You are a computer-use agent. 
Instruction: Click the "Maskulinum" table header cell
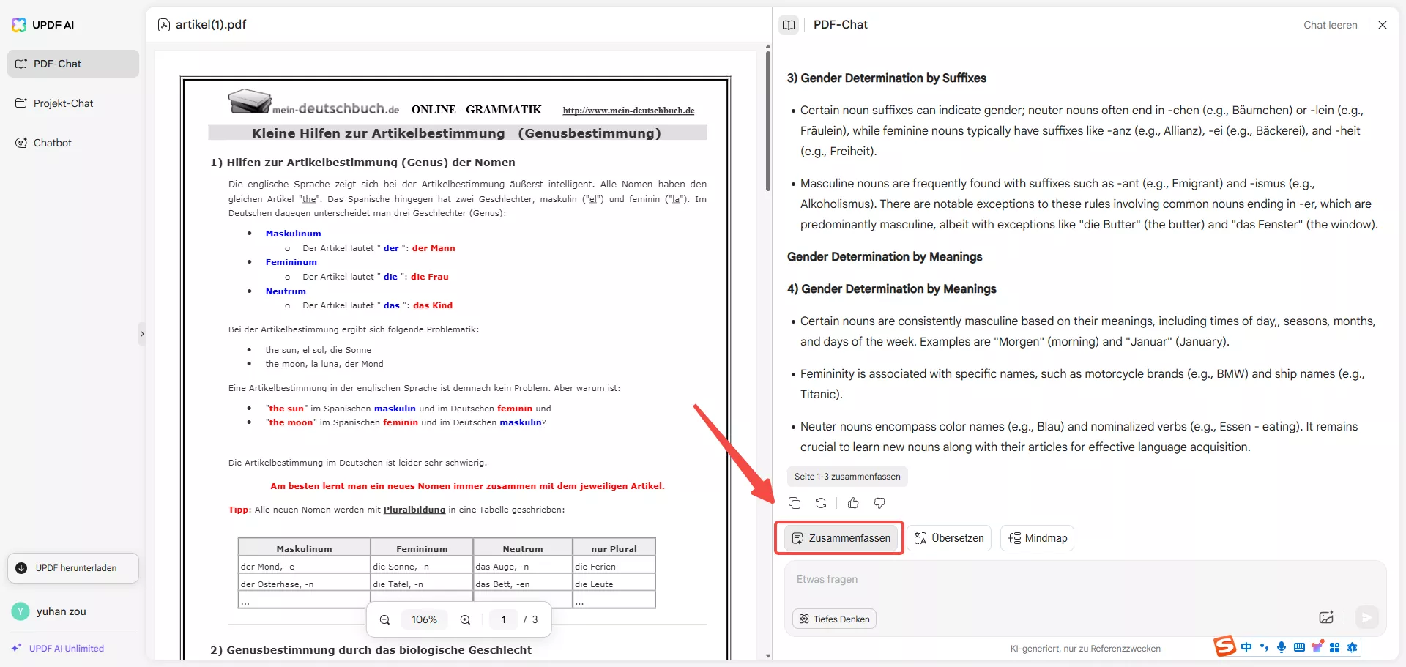point(305,548)
